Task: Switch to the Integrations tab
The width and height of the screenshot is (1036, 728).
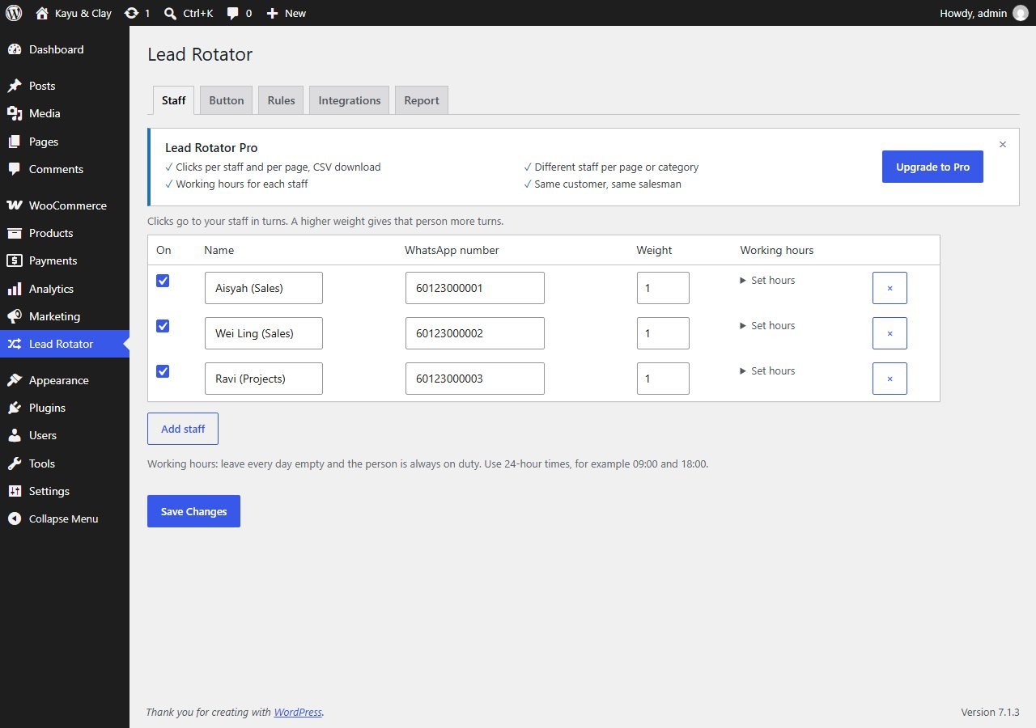Action: (350, 100)
